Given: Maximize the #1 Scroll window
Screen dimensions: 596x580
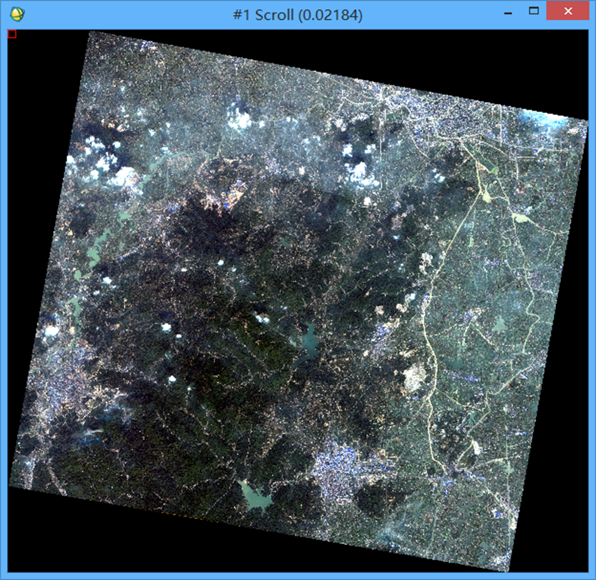Looking at the screenshot, I should 534,11.
